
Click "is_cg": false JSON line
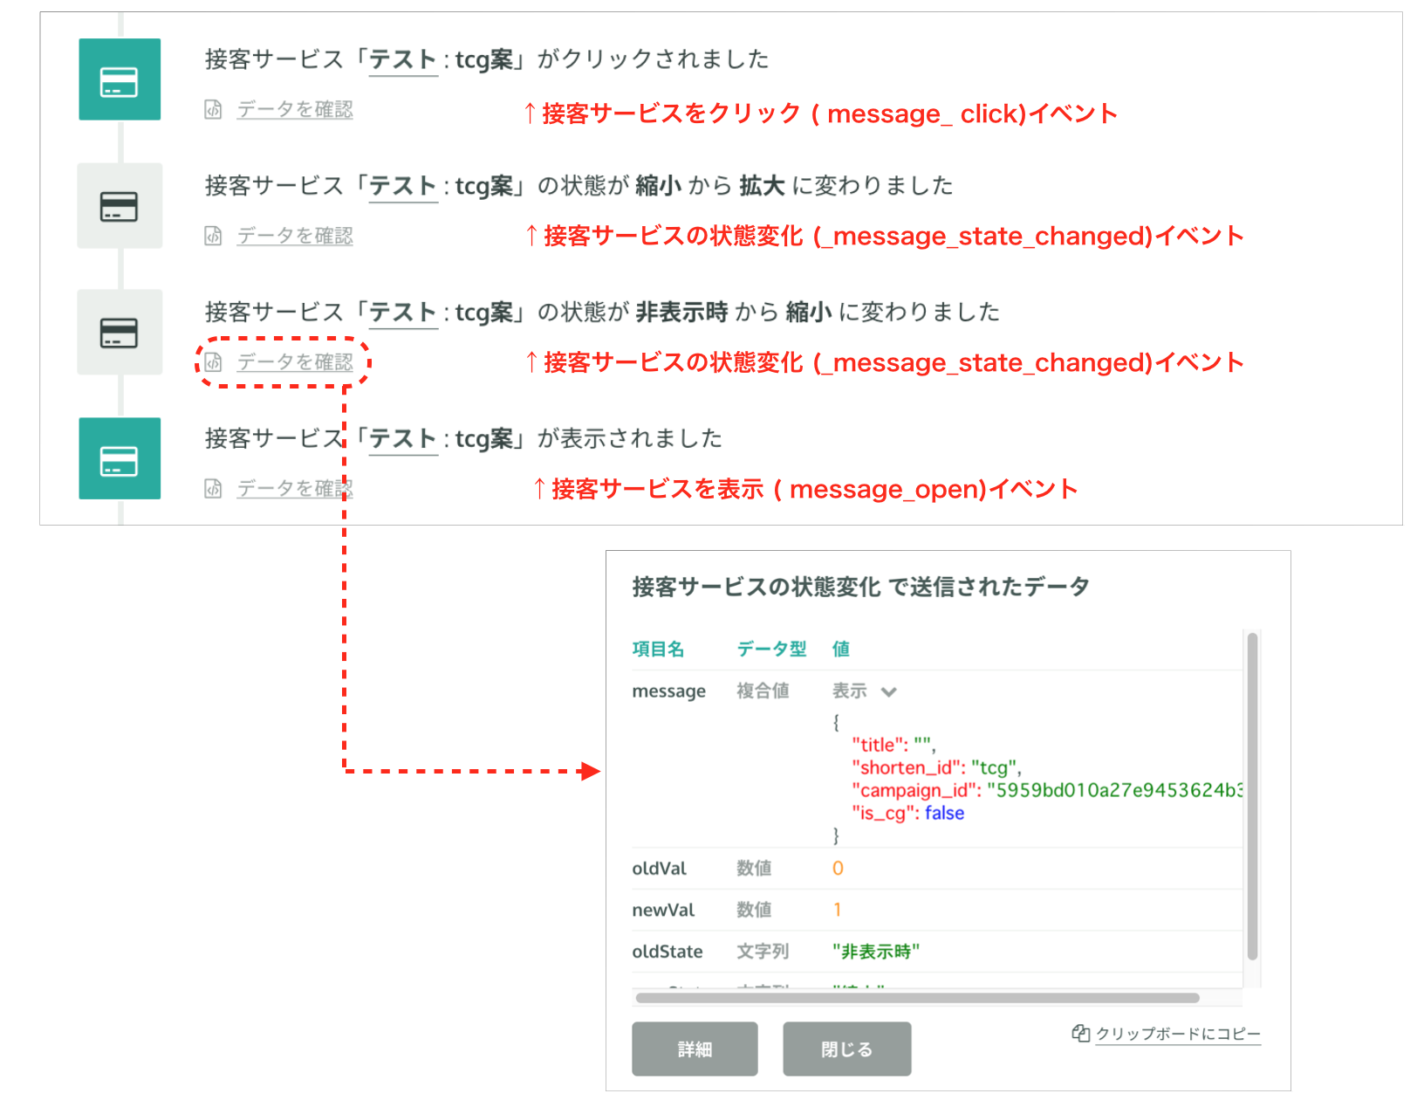pos(907,813)
